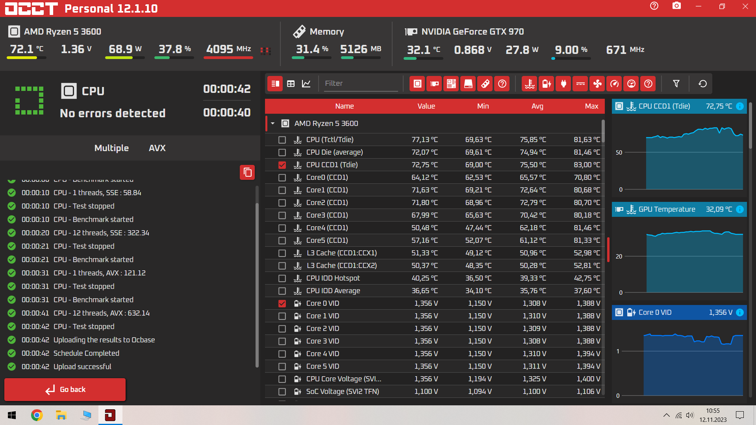756x425 pixels.
Task: Sort the table by the Value column
Action: tap(426, 106)
